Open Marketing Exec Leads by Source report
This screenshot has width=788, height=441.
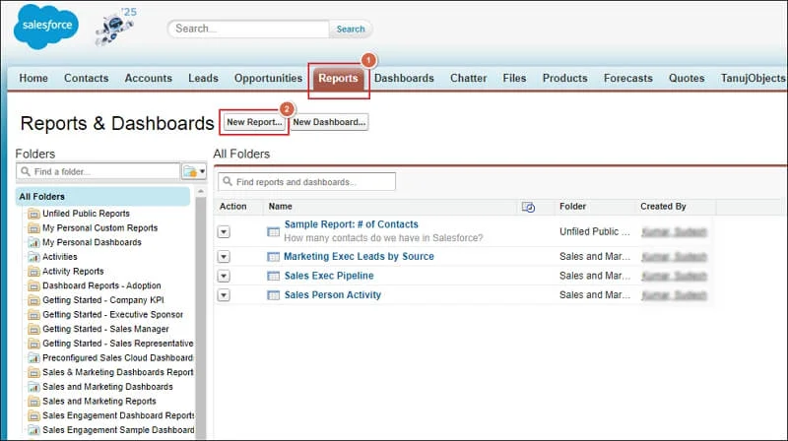(x=359, y=257)
